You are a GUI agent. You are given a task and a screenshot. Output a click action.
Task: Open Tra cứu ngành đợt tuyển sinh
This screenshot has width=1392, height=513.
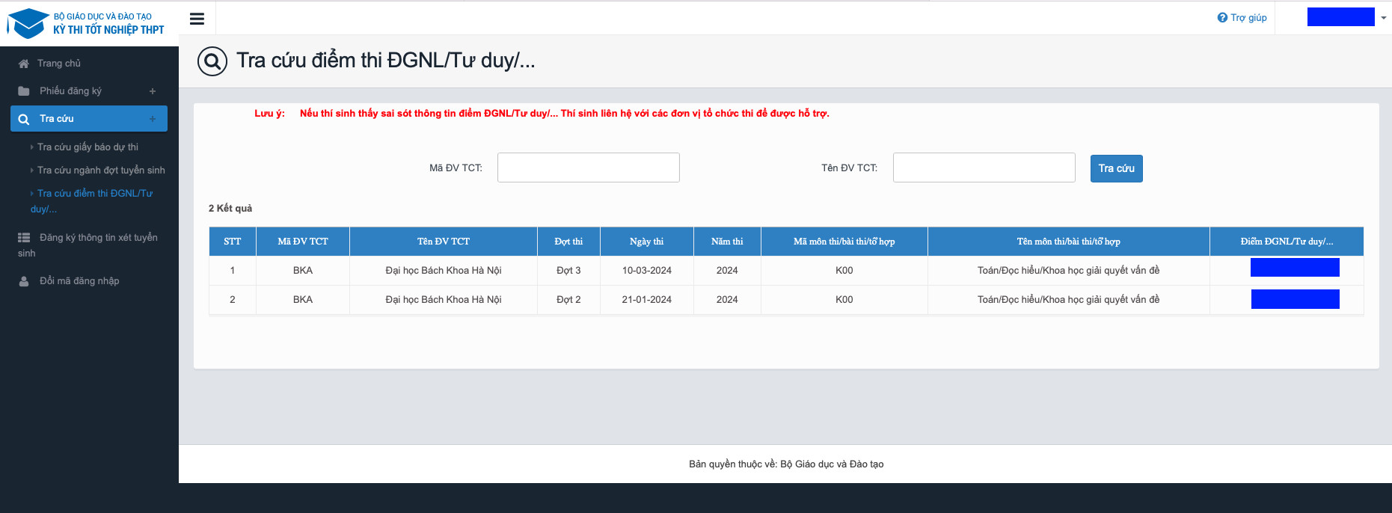[x=101, y=171]
